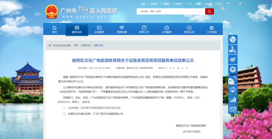Click the Weibo icon in right sidebar
The height and width of the screenshot is (139, 272).
point(233,60)
